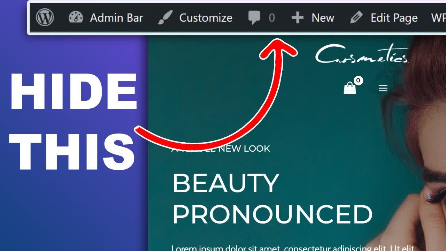Click the plus icon for New
Viewport: 446px width, 251px height.
click(x=298, y=18)
